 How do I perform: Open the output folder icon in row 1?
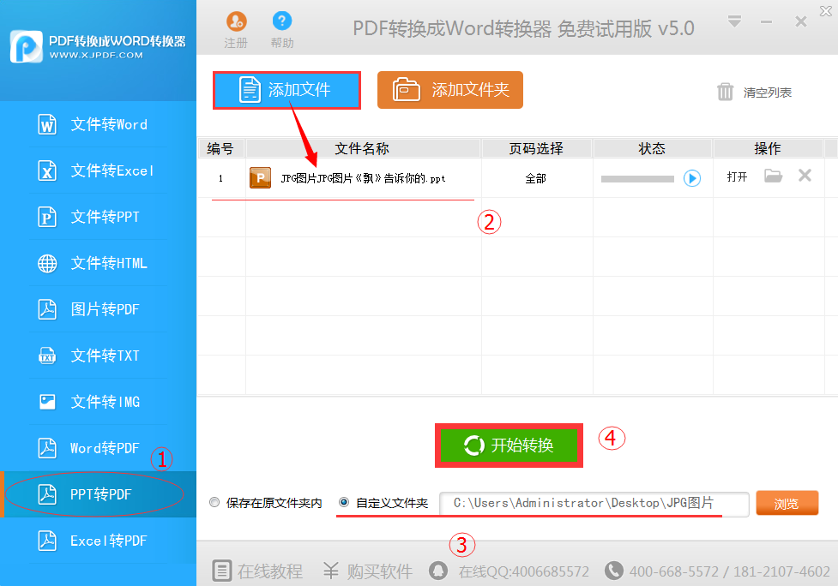click(774, 176)
